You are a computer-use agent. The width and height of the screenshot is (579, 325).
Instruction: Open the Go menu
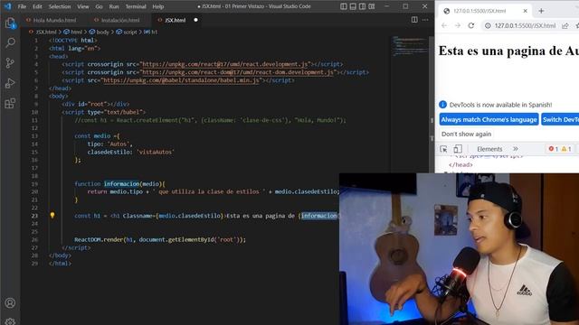(99, 6)
